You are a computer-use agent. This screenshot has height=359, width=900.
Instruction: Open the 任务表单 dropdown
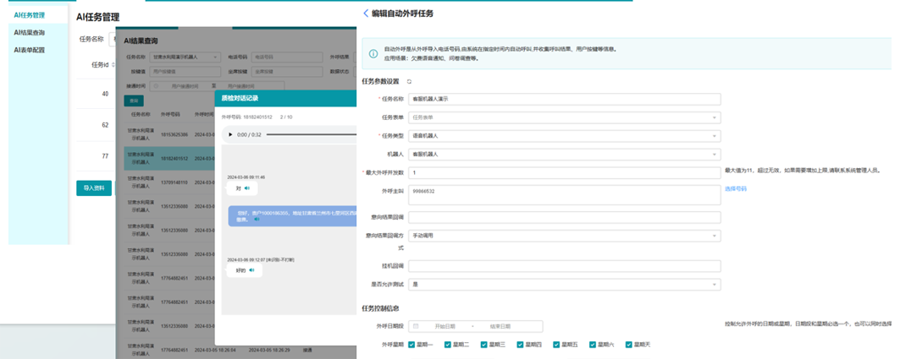tap(564, 117)
